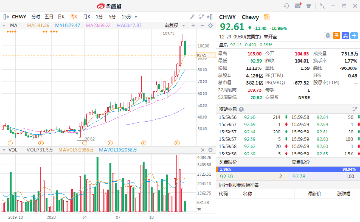Switch to 五日 chart tab
The width and height of the screenshot is (360, 222).
[x=49, y=17]
